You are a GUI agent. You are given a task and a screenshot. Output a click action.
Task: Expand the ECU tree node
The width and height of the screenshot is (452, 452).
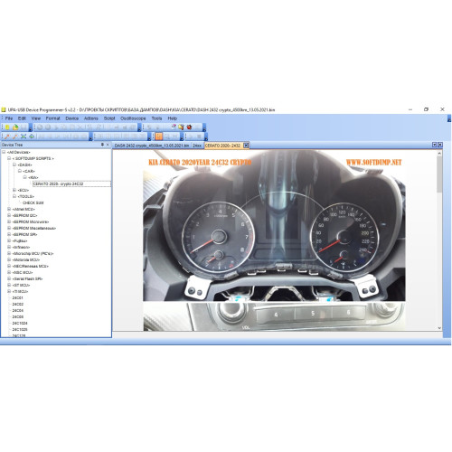point(14,190)
